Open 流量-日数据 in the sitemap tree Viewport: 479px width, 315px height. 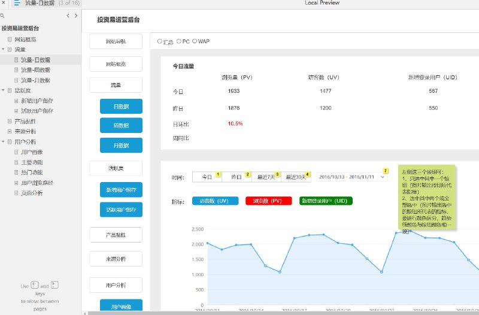pyautogui.click(x=35, y=60)
